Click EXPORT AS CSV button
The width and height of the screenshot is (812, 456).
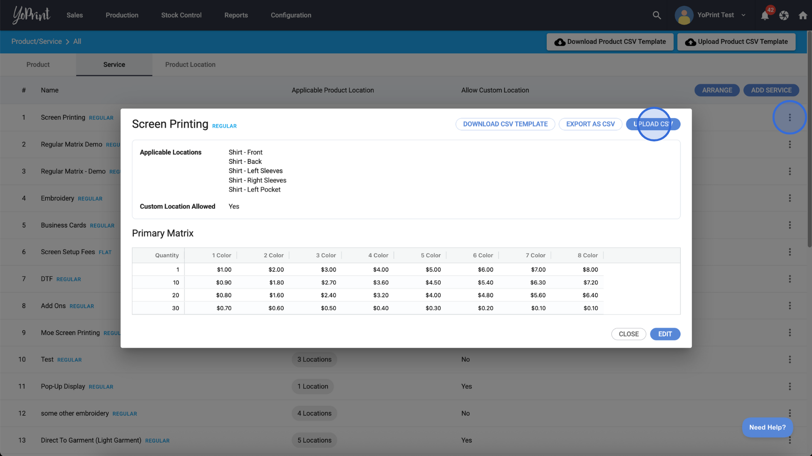(590, 124)
